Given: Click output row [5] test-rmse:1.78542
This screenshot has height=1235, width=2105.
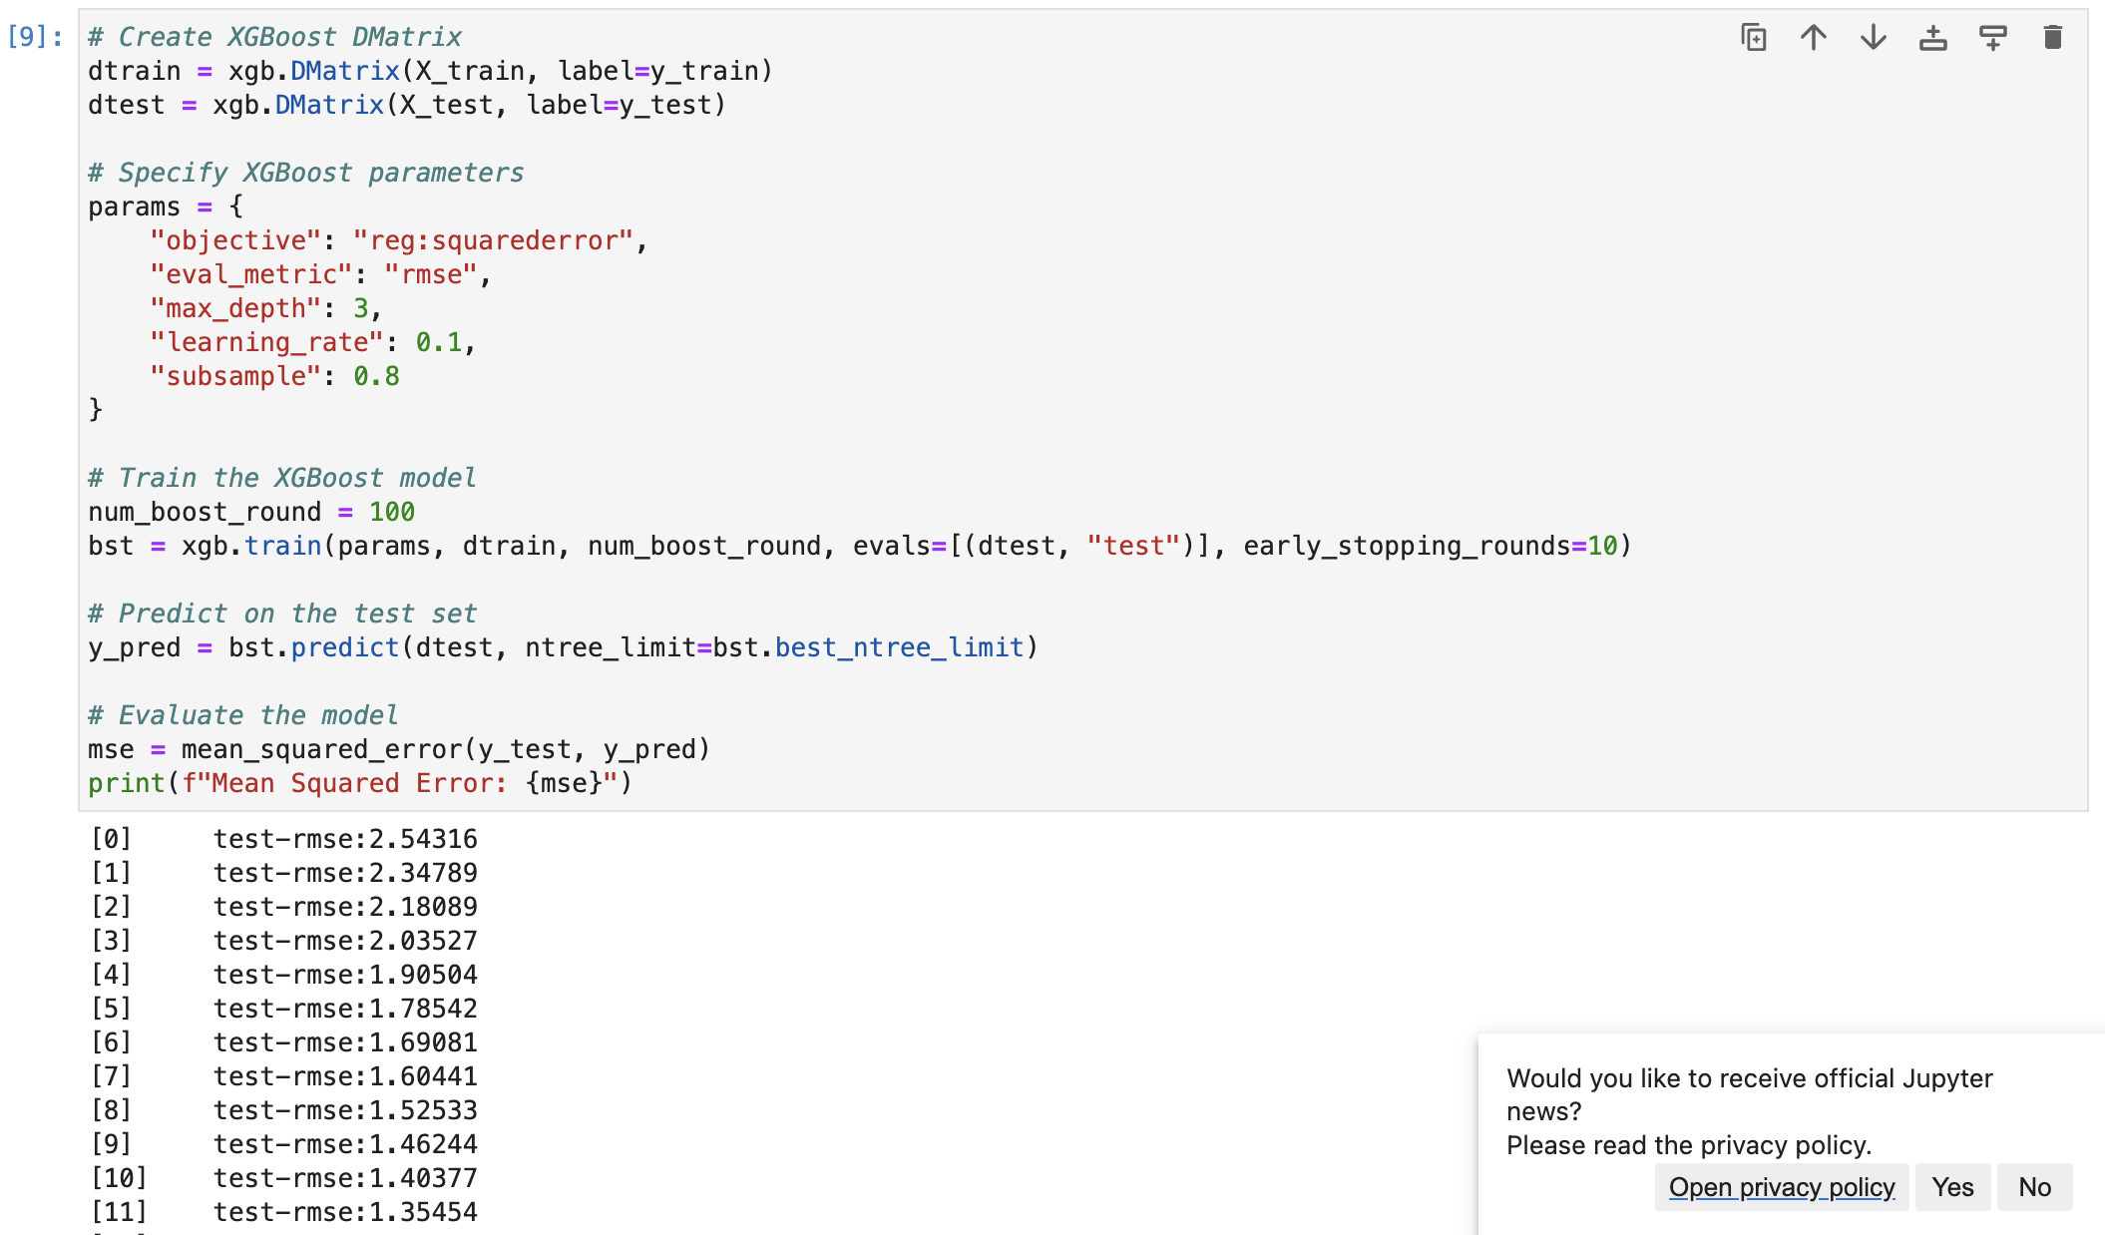Looking at the screenshot, I should pyautogui.click(x=284, y=1009).
